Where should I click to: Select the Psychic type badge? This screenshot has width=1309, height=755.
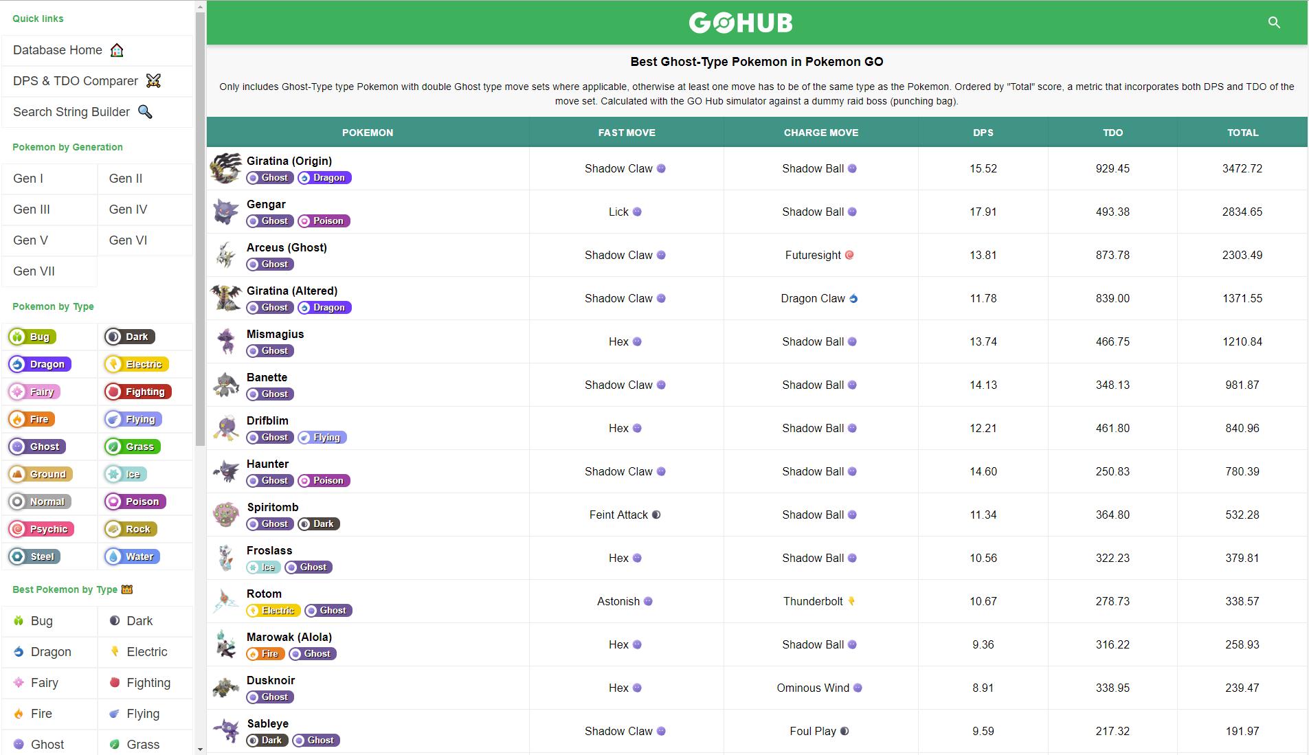pyautogui.click(x=41, y=529)
